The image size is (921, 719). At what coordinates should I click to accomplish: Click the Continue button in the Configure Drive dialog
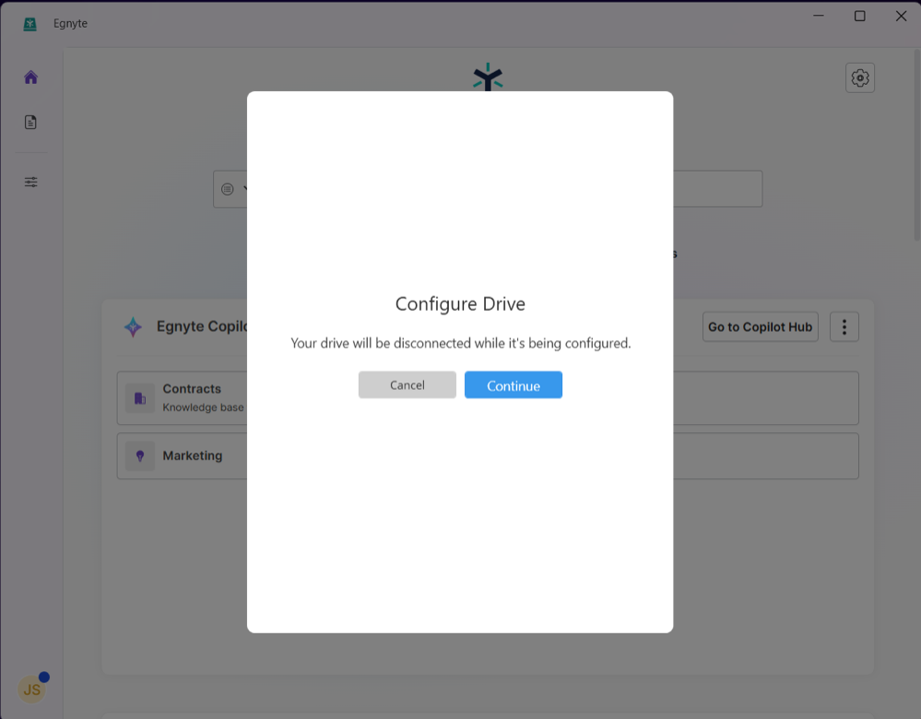(x=513, y=384)
